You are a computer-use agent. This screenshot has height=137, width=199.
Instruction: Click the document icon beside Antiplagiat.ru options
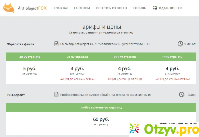pos(56,44)
